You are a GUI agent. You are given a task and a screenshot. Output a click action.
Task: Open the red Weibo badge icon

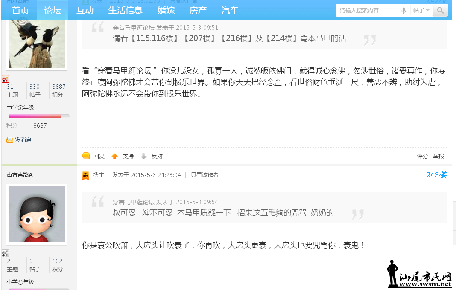5,79
